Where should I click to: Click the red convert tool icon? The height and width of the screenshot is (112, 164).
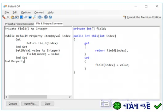(4, 17)
